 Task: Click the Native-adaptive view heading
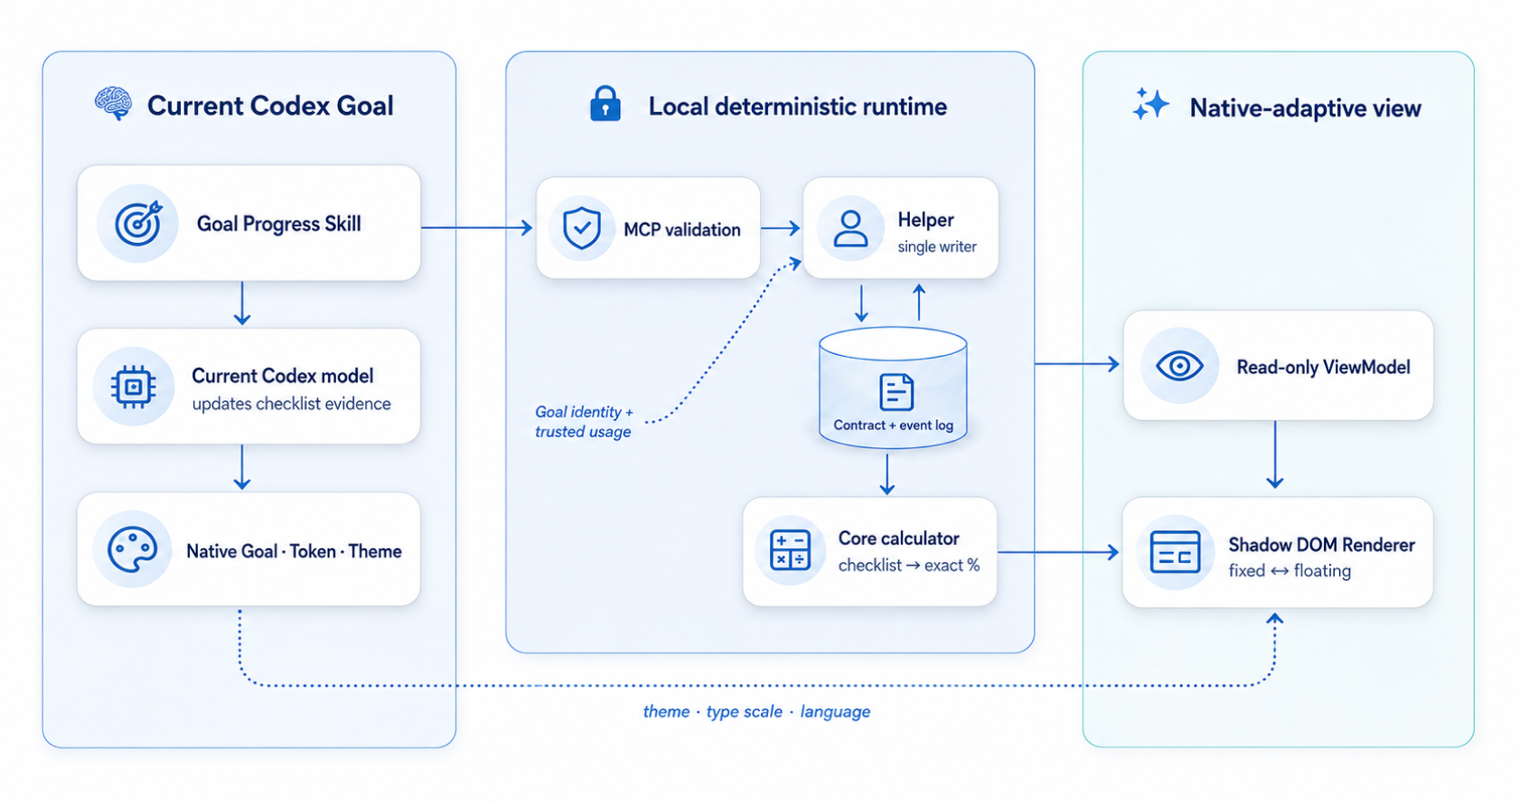pyautogui.click(x=1305, y=108)
